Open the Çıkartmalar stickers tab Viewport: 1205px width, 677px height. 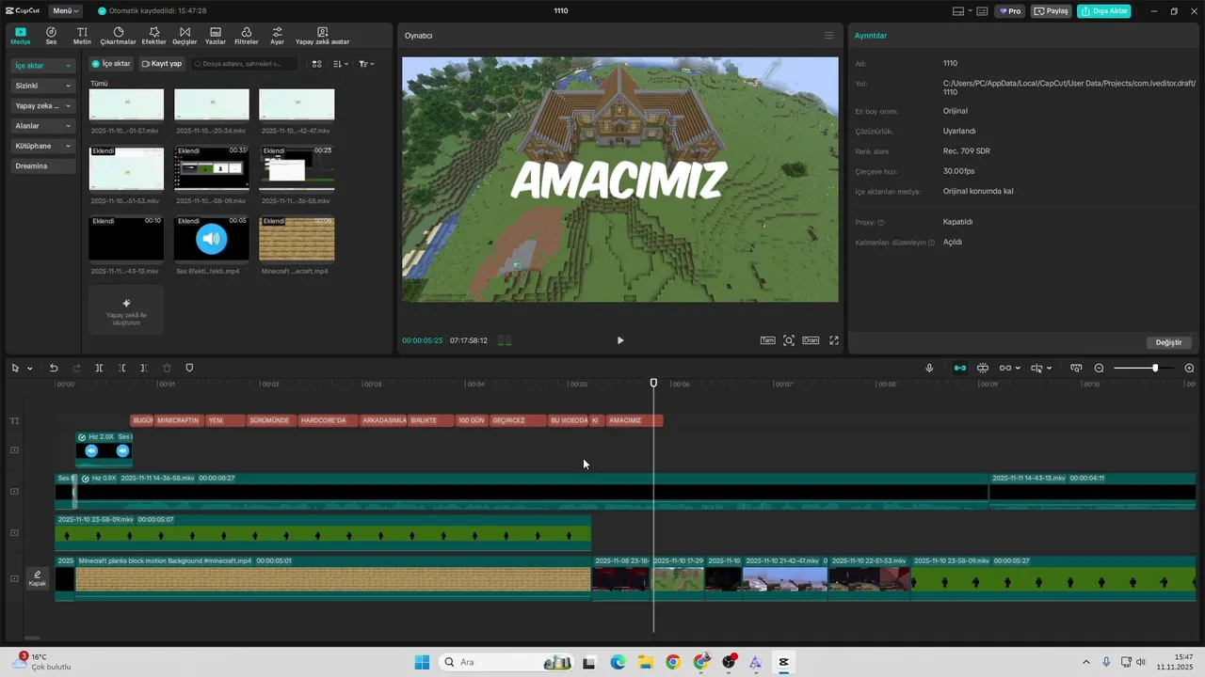pos(118,36)
